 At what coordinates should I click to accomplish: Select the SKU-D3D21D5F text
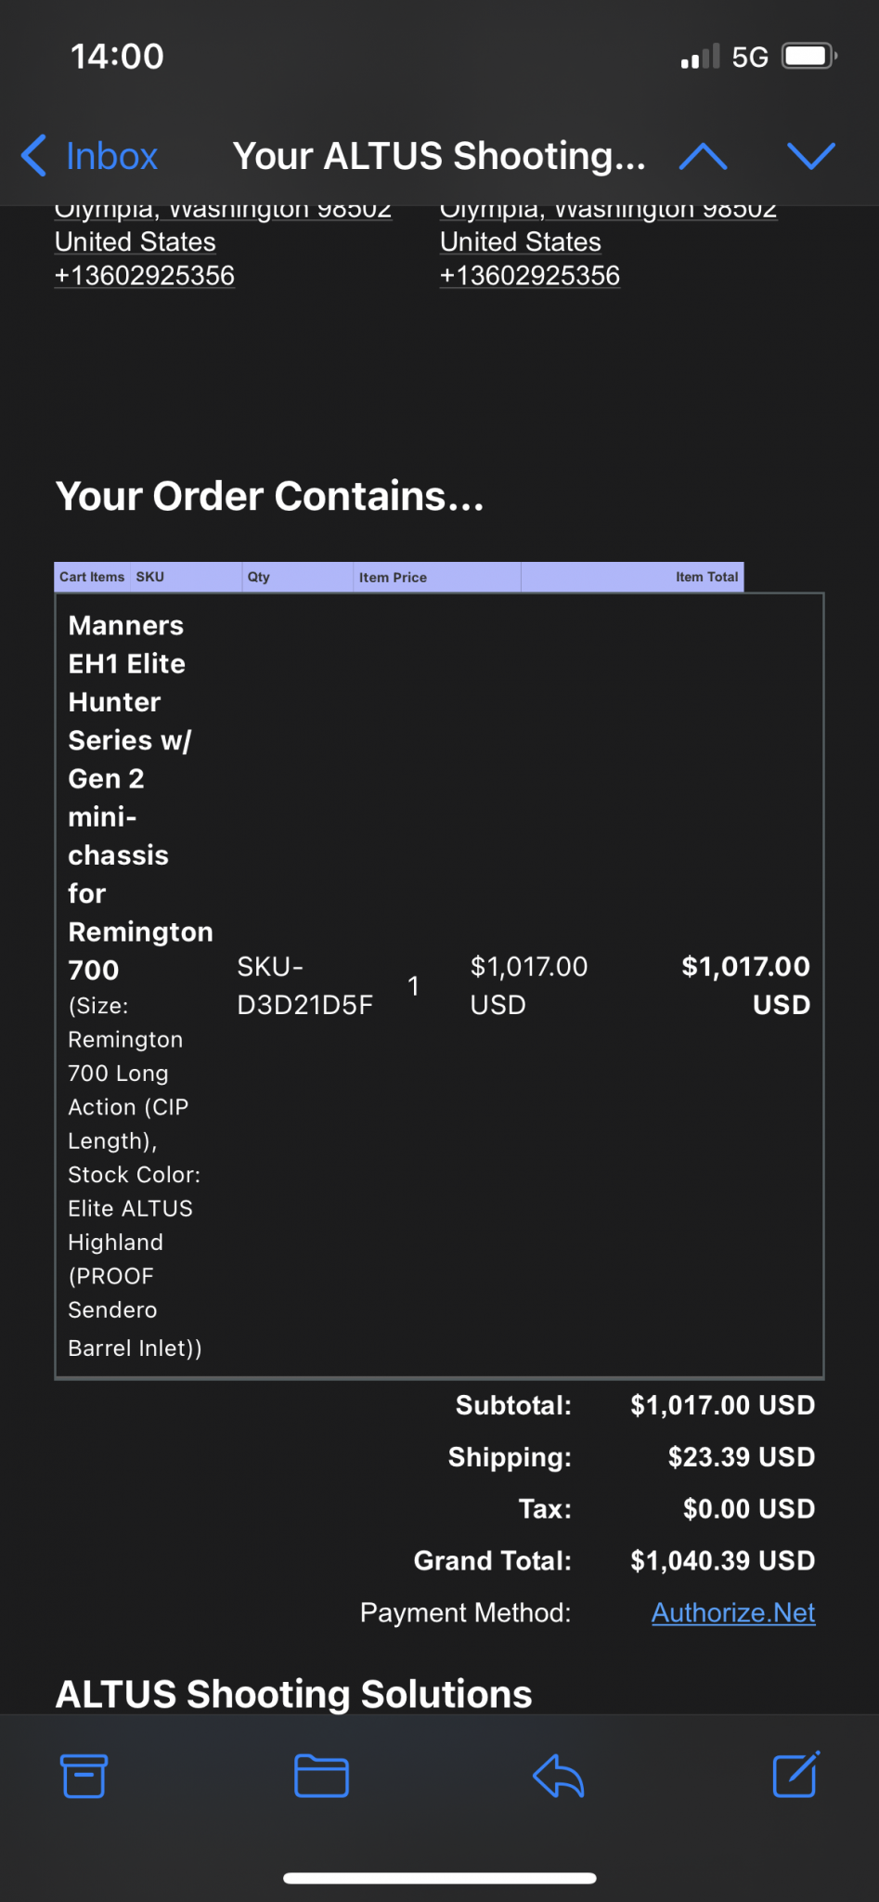(305, 985)
